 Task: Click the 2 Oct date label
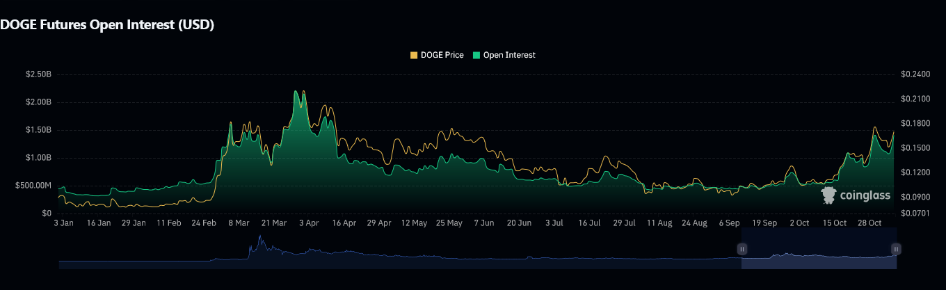(x=799, y=223)
